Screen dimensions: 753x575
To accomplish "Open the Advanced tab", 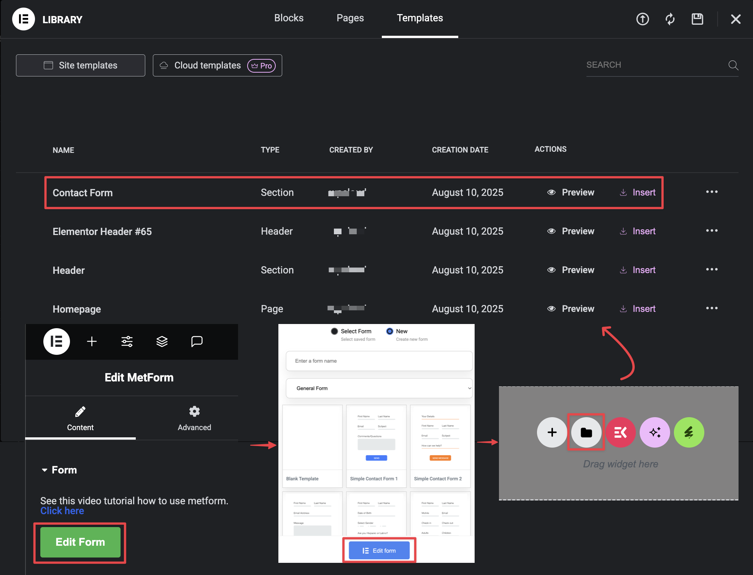I will (194, 418).
